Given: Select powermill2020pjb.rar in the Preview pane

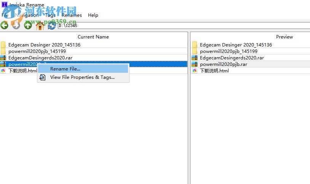Looking at the screenshot, I should (x=223, y=64).
